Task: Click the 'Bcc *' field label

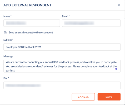Action: pyautogui.click(x=6, y=78)
